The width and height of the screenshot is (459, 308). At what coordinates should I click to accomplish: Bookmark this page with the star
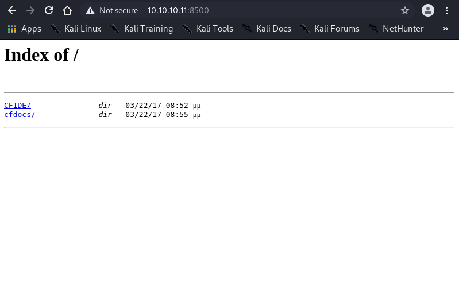[x=405, y=10]
